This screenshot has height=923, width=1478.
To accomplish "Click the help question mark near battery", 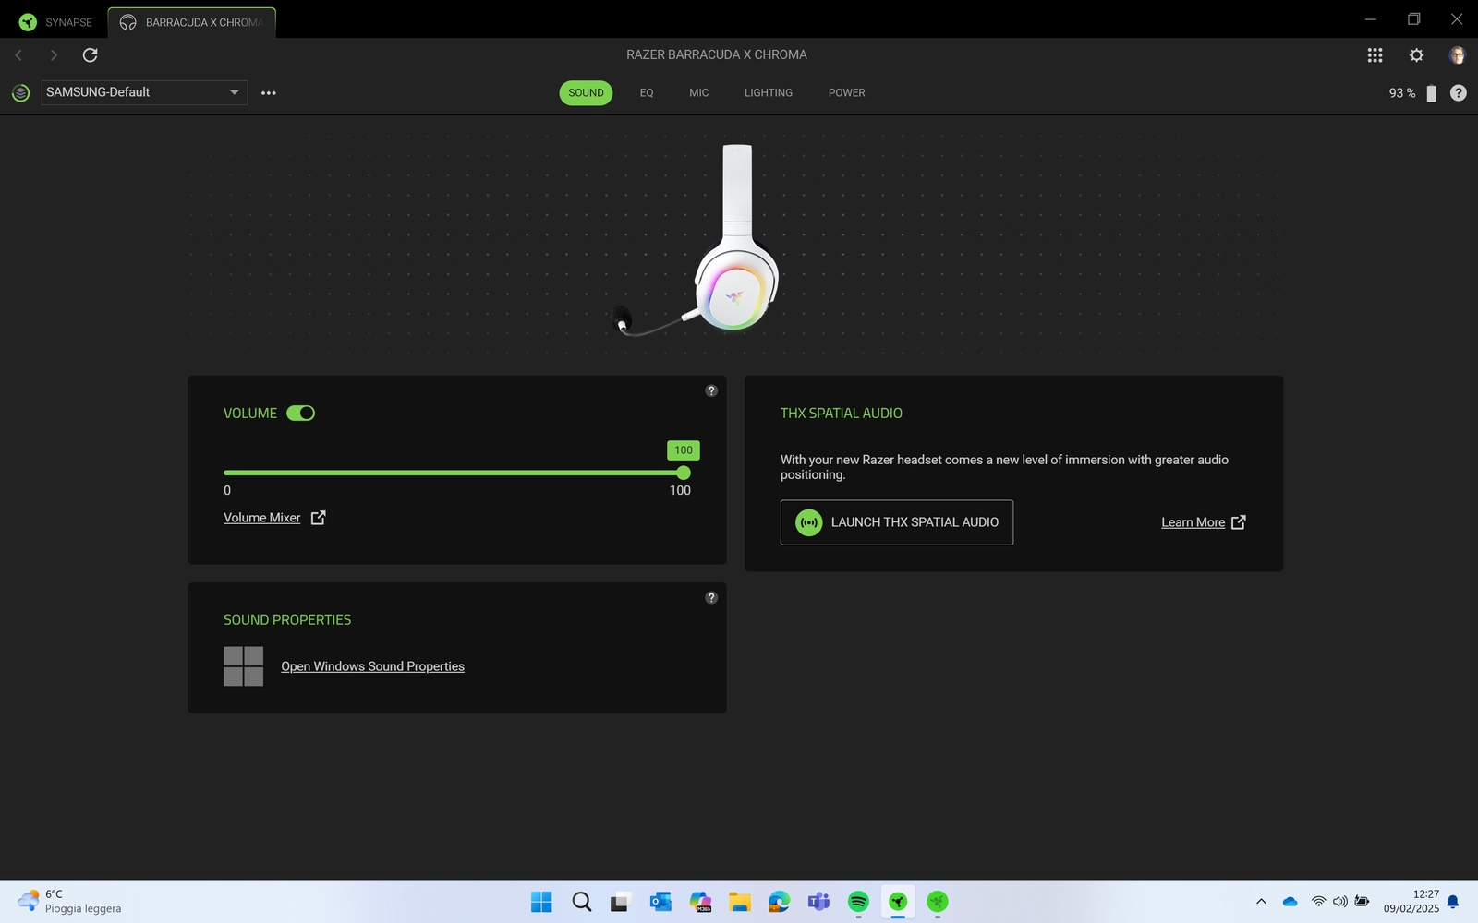I will (x=1458, y=93).
